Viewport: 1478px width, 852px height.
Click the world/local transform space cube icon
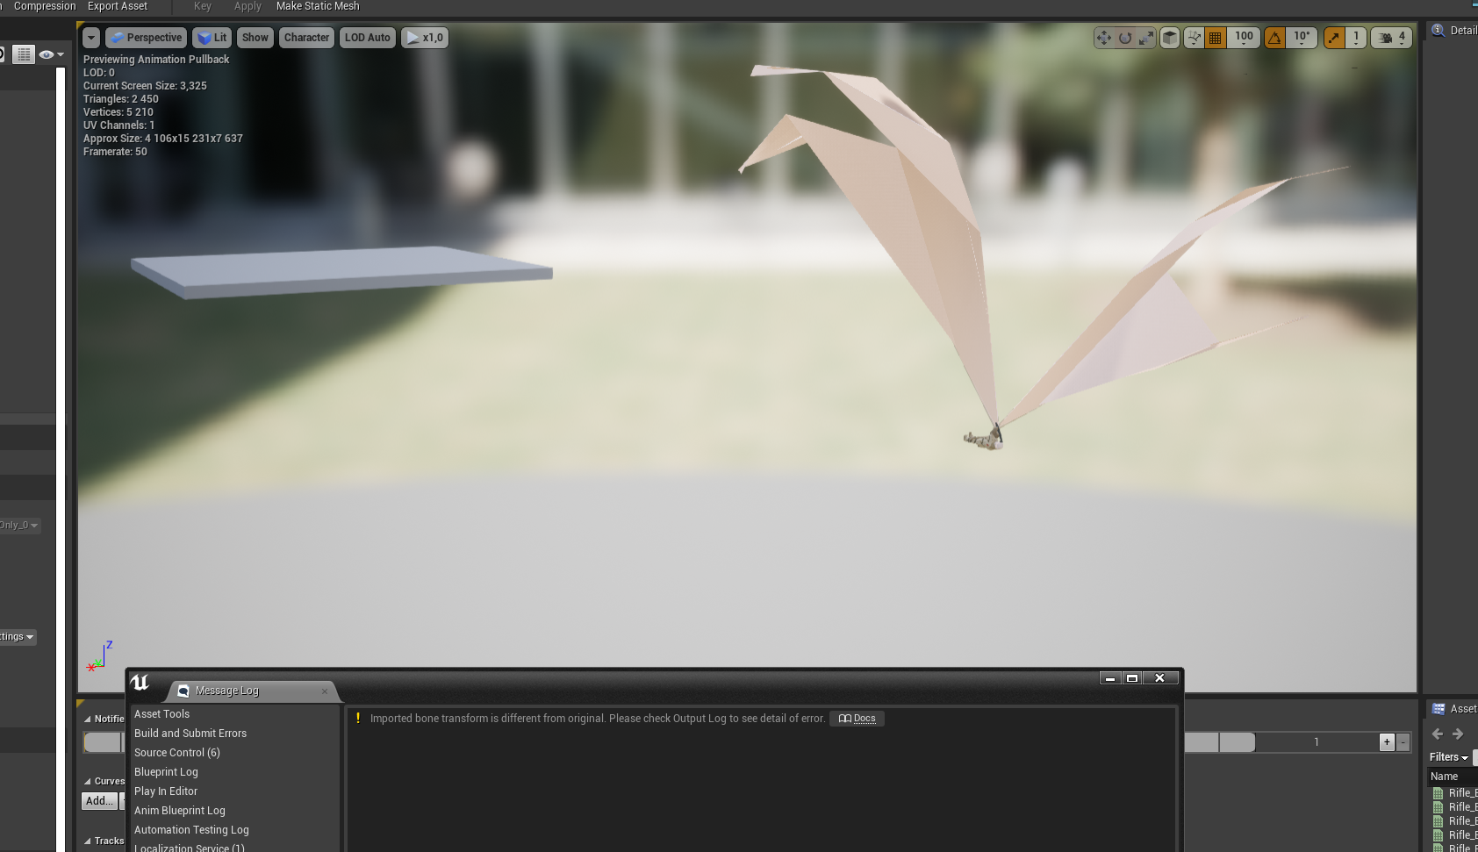1170,37
